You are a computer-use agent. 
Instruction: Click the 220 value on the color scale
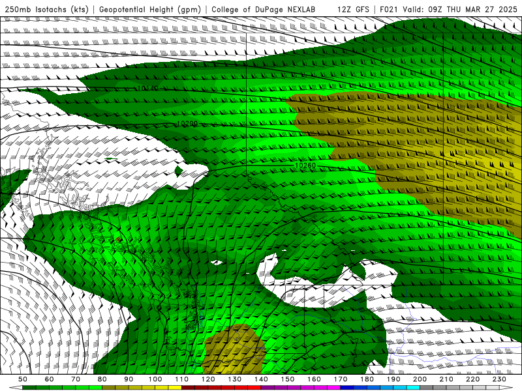[472, 379]
